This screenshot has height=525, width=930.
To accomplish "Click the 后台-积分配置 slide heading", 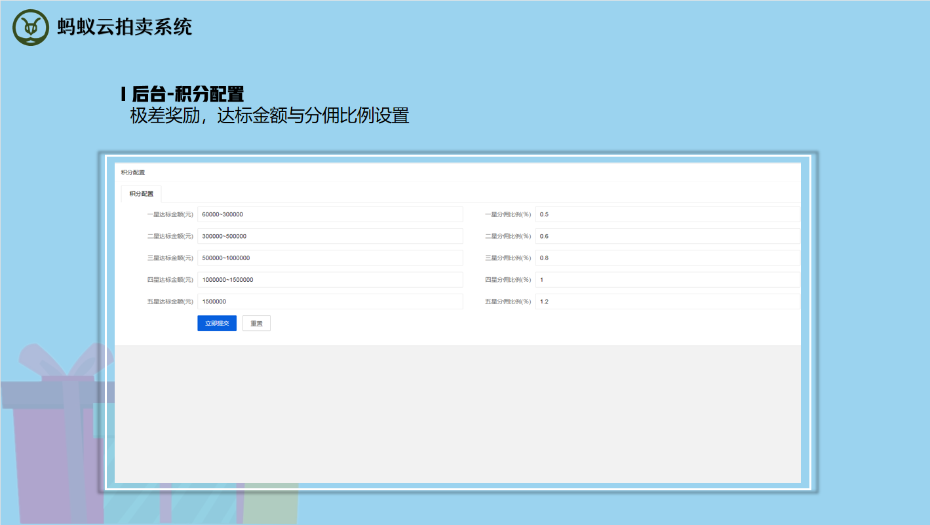I will [x=183, y=94].
